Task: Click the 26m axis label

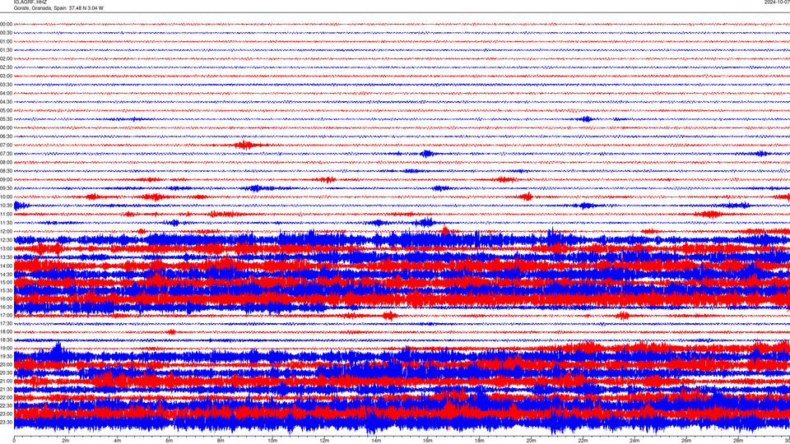Action: (x=686, y=441)
